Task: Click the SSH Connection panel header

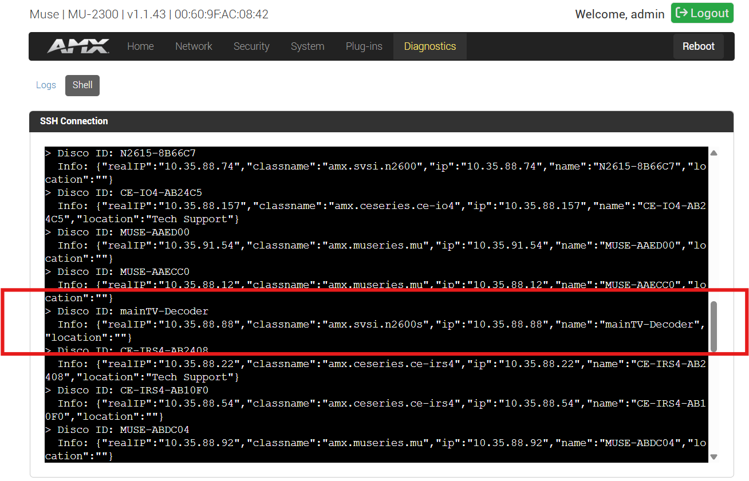Action: pos(381,121)
